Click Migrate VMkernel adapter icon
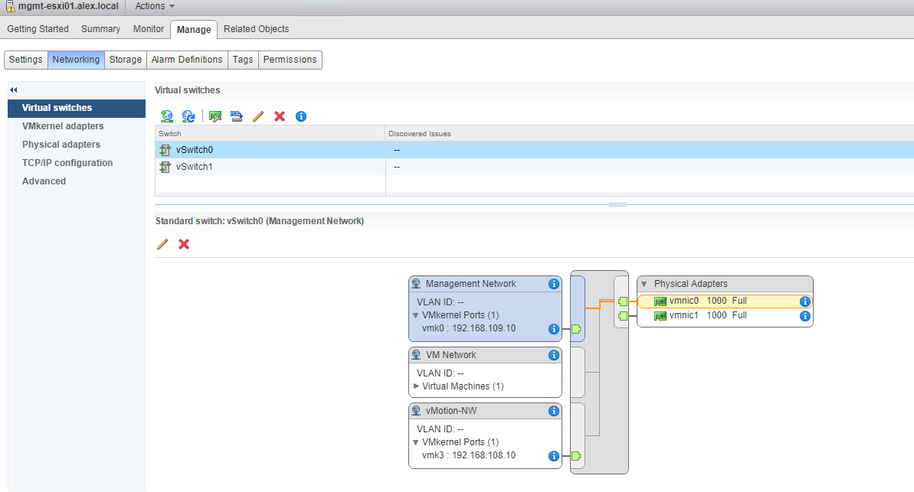This screenshot has height=492, width=914. [236, 116]
